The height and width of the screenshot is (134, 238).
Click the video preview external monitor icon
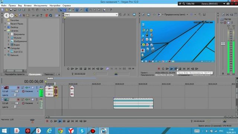pos(148,15)
